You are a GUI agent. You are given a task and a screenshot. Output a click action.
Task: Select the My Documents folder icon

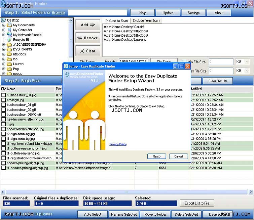click(x=9, y=25)
